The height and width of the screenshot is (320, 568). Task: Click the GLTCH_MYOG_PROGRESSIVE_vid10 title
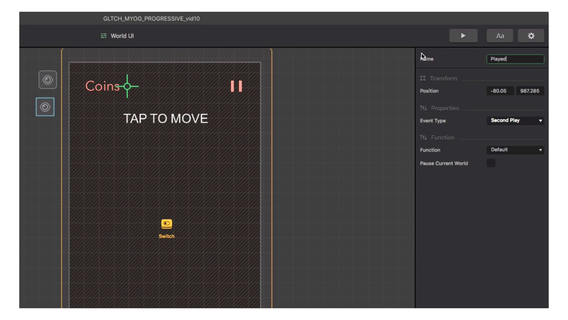pyautogui.click(x=151, y=19)
